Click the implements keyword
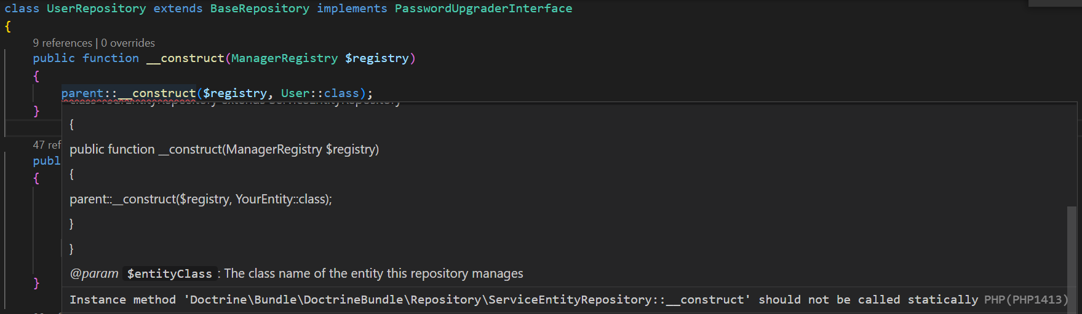 tap(352, 9)
